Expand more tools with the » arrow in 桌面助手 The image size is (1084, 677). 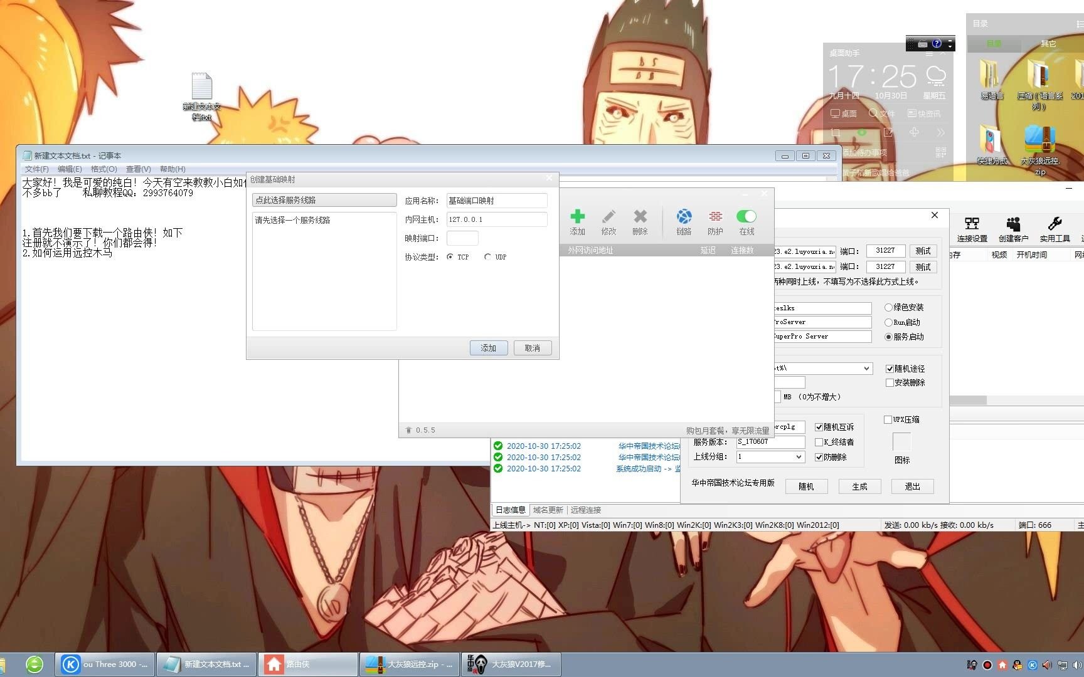(940, 132)
